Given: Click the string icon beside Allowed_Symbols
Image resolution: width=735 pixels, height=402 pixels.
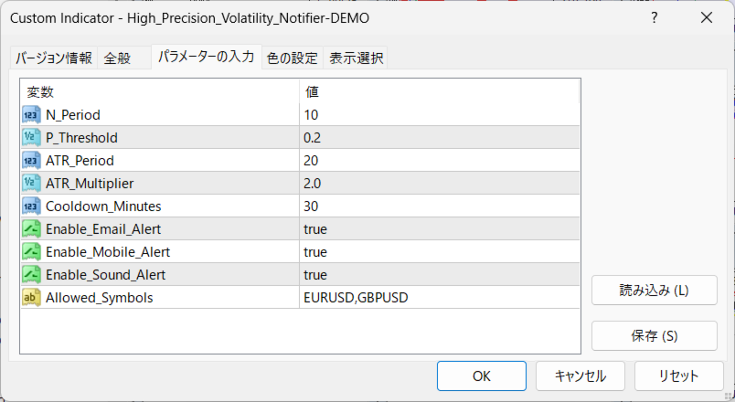Looking at the screenshot, I should tap(32, 298).
